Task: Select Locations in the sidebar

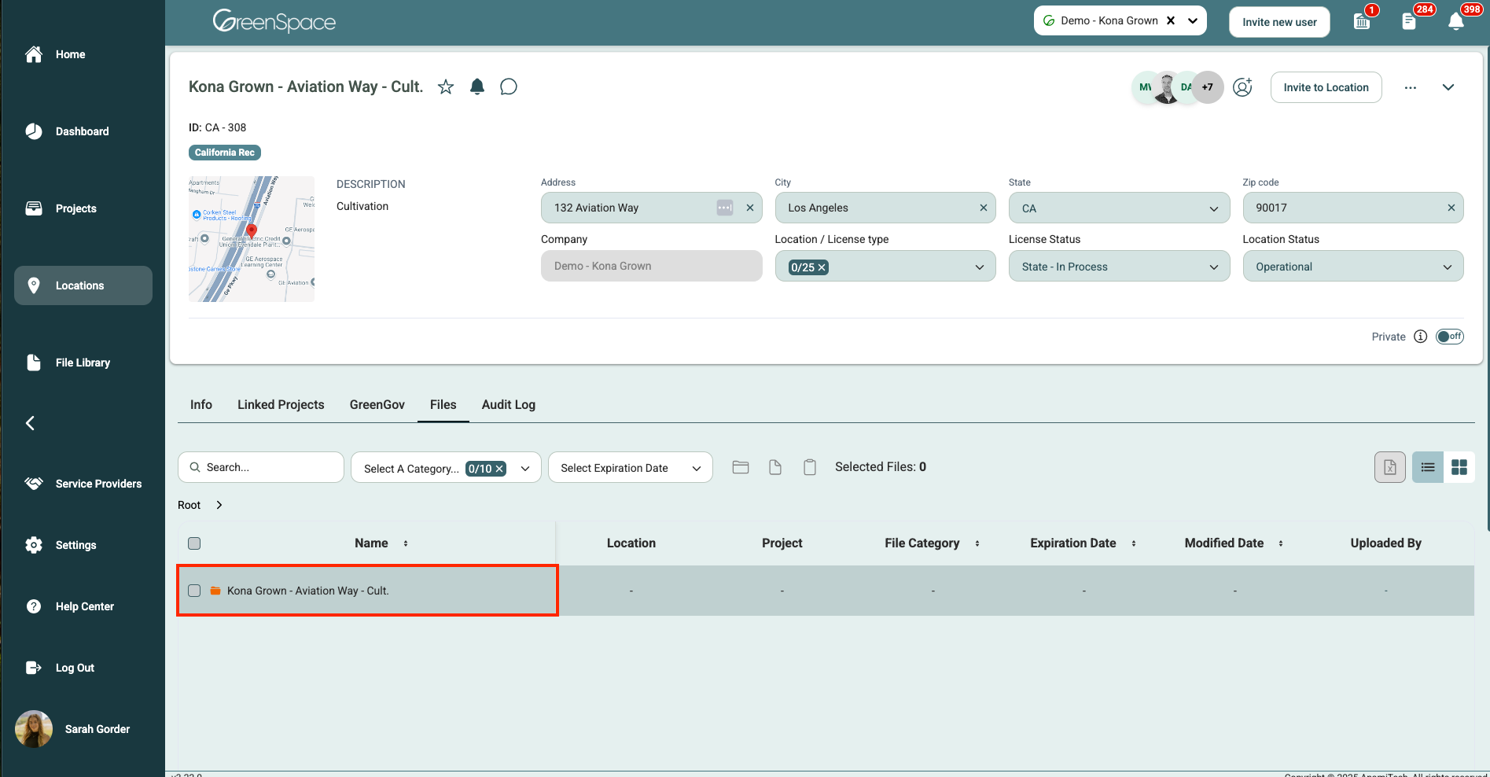Action: click(x=83, y=285)
